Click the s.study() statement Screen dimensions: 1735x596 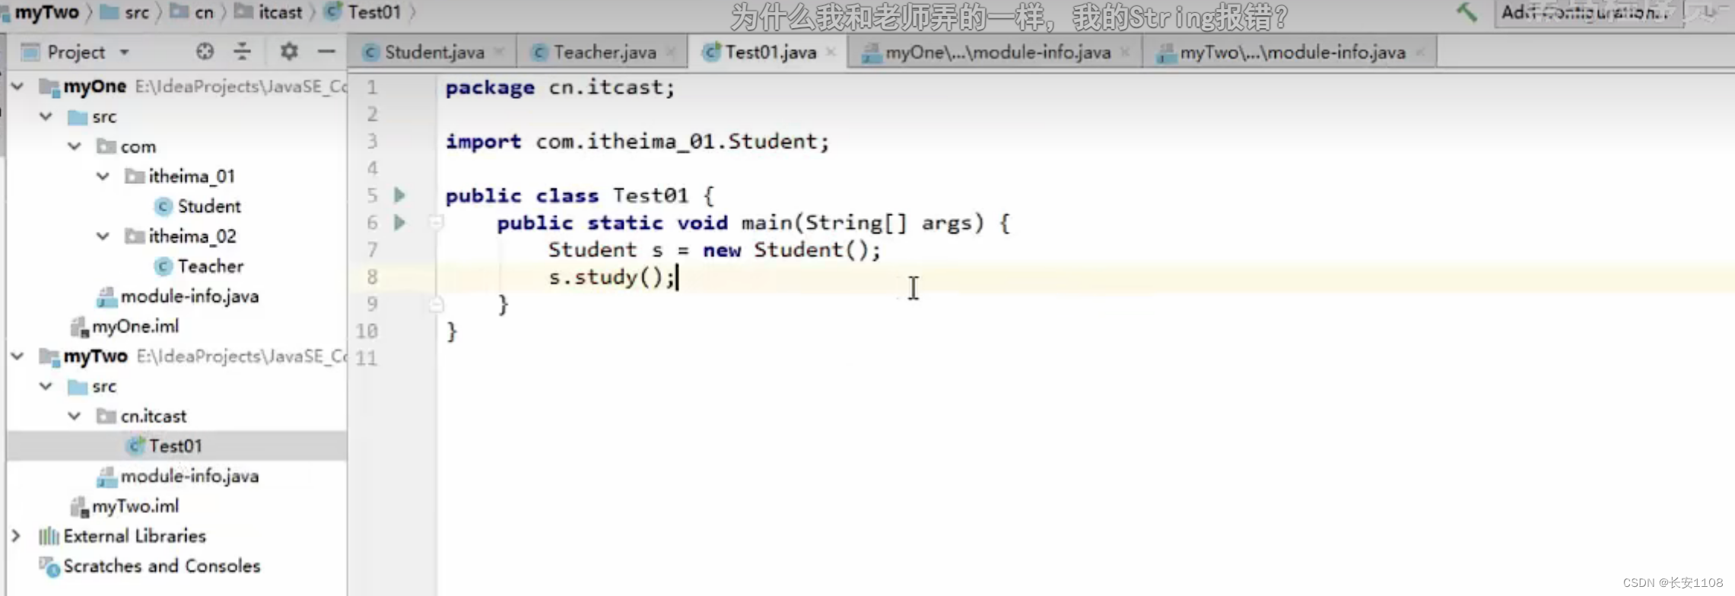click(612, 277)
